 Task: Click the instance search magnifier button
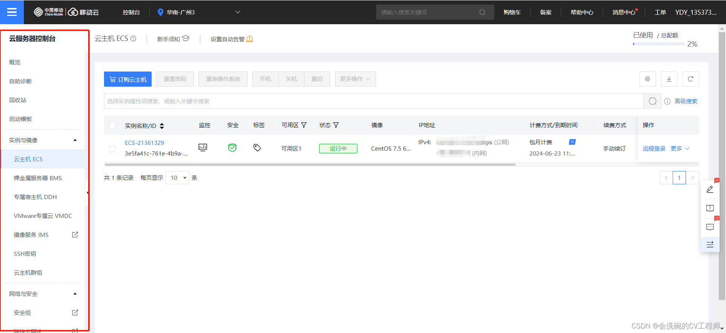[652, 101]
